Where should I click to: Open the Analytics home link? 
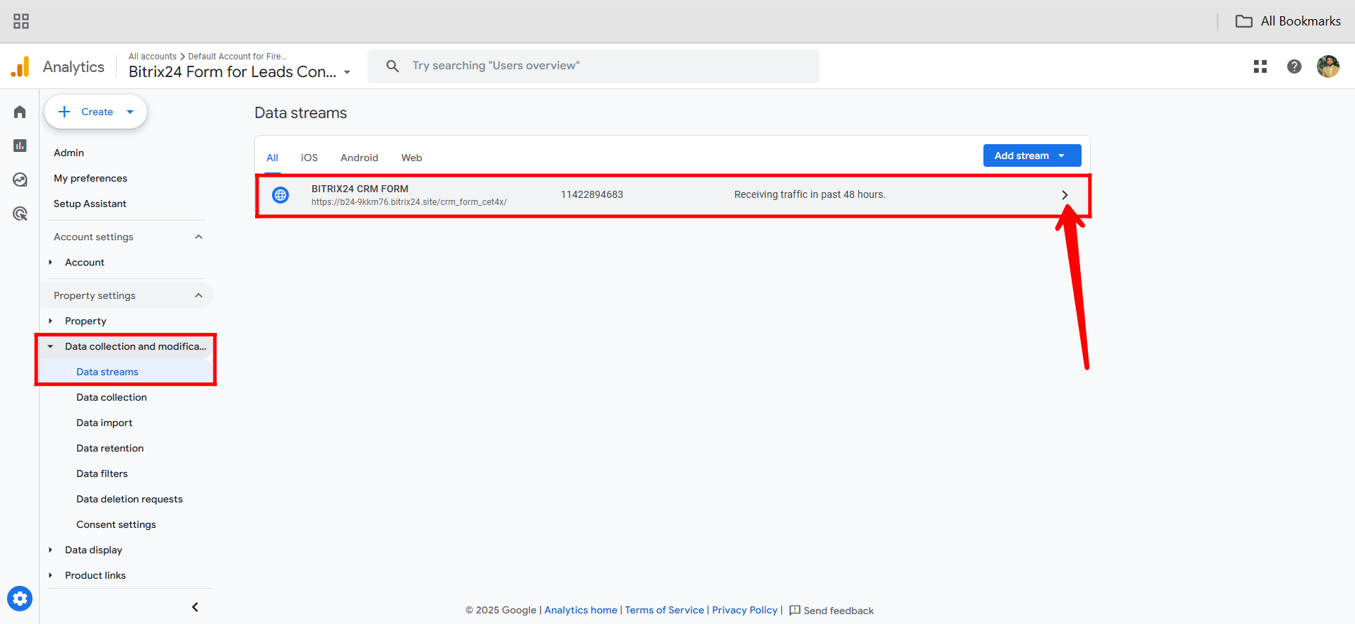click(581, 610)
